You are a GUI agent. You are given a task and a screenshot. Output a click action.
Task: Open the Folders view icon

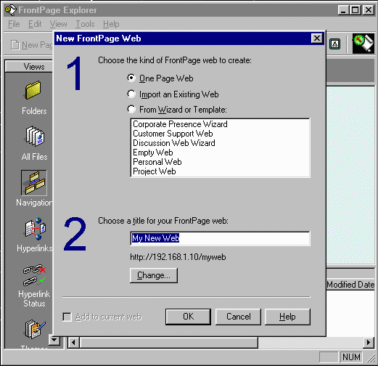pos(33,90)
